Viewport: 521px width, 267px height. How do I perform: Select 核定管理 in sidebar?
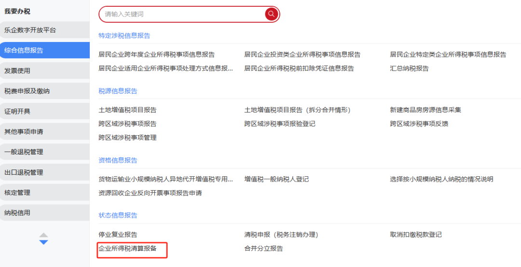click(44, 193)
